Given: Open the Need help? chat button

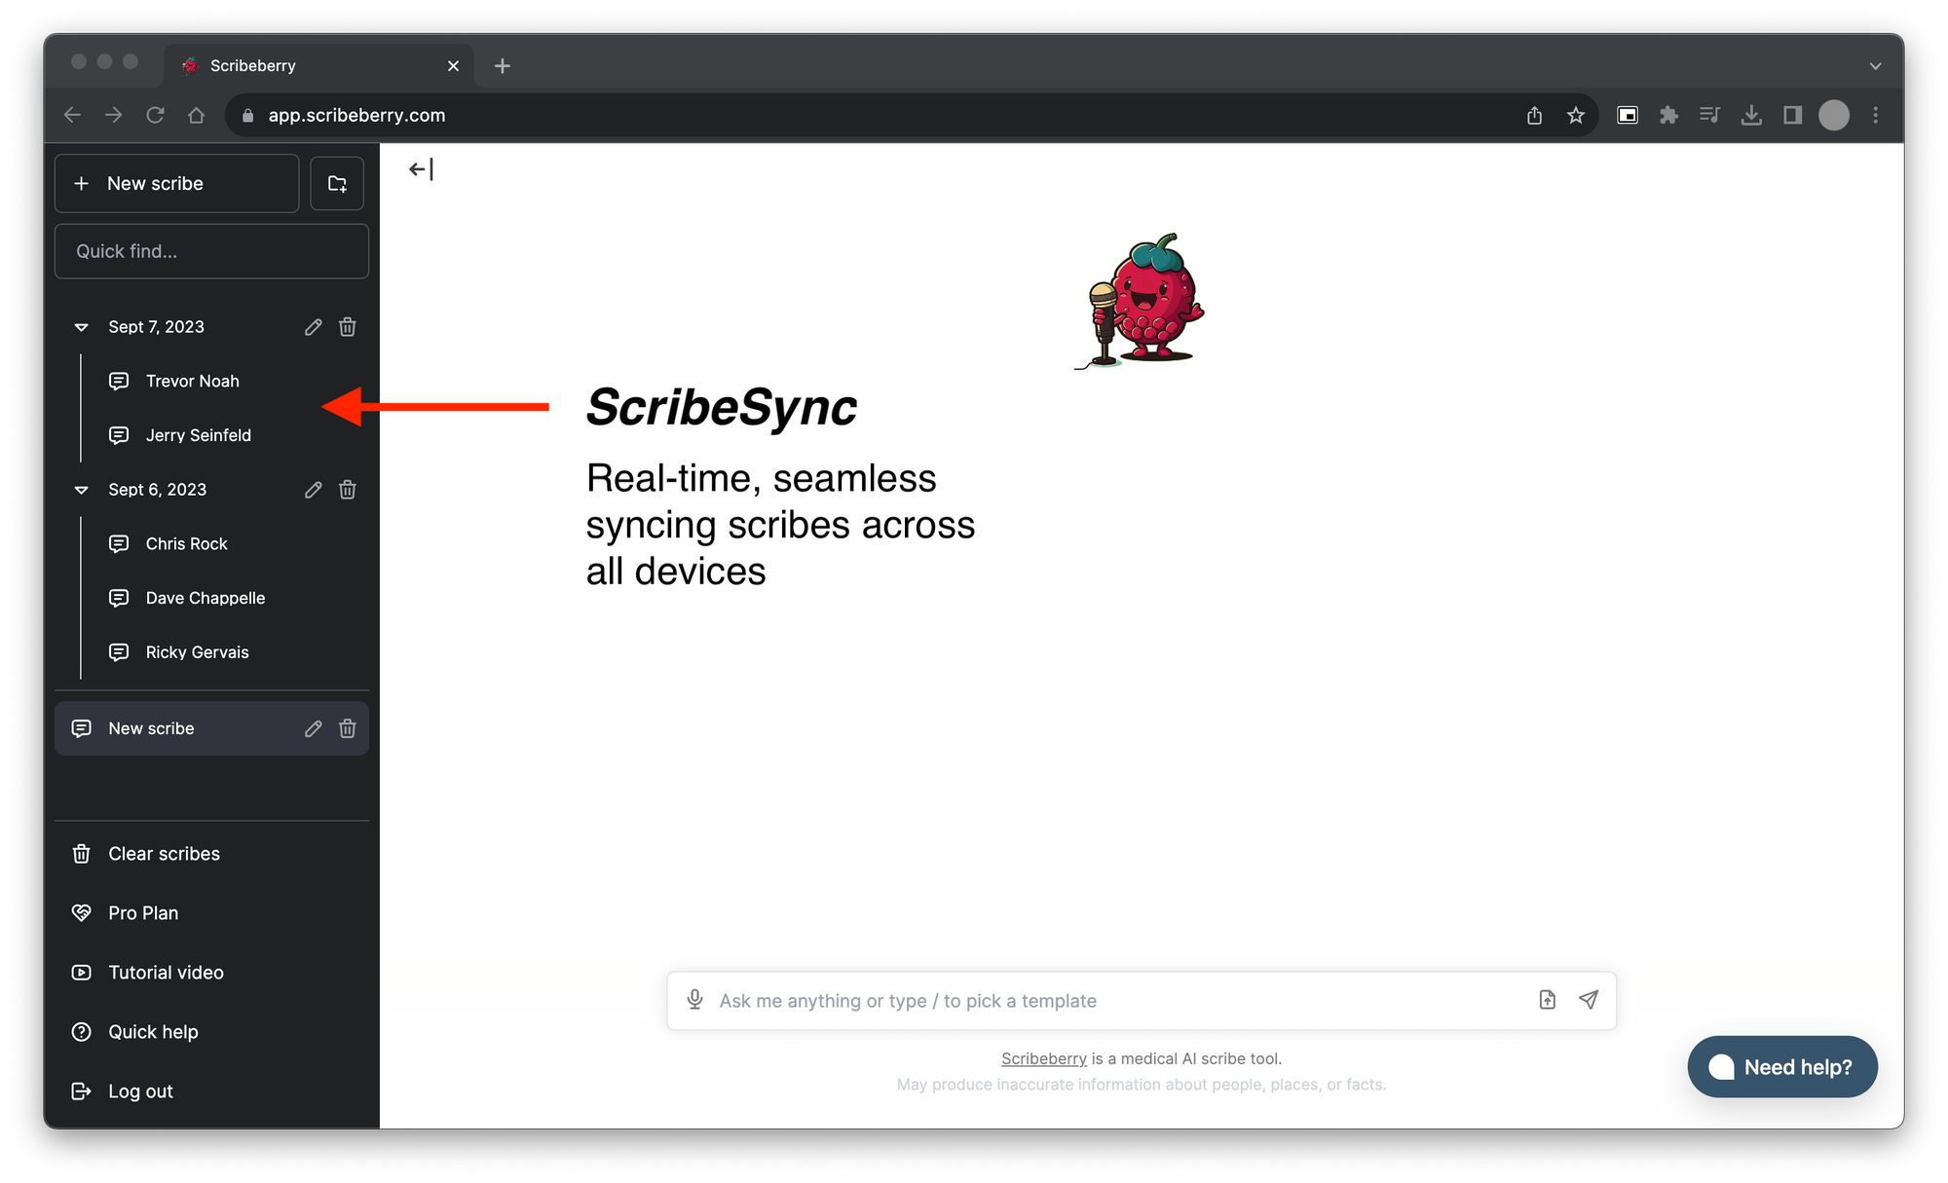Looking at the screenshot, I should [1782, 1067].
